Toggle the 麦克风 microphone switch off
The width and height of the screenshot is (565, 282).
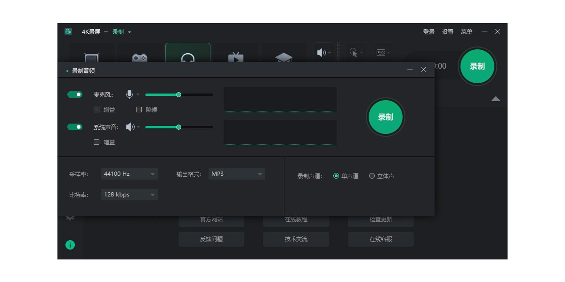75,94
